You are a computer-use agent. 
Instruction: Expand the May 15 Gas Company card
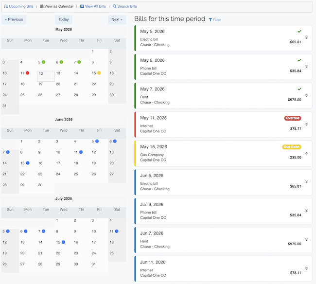[x=306, y=153]
